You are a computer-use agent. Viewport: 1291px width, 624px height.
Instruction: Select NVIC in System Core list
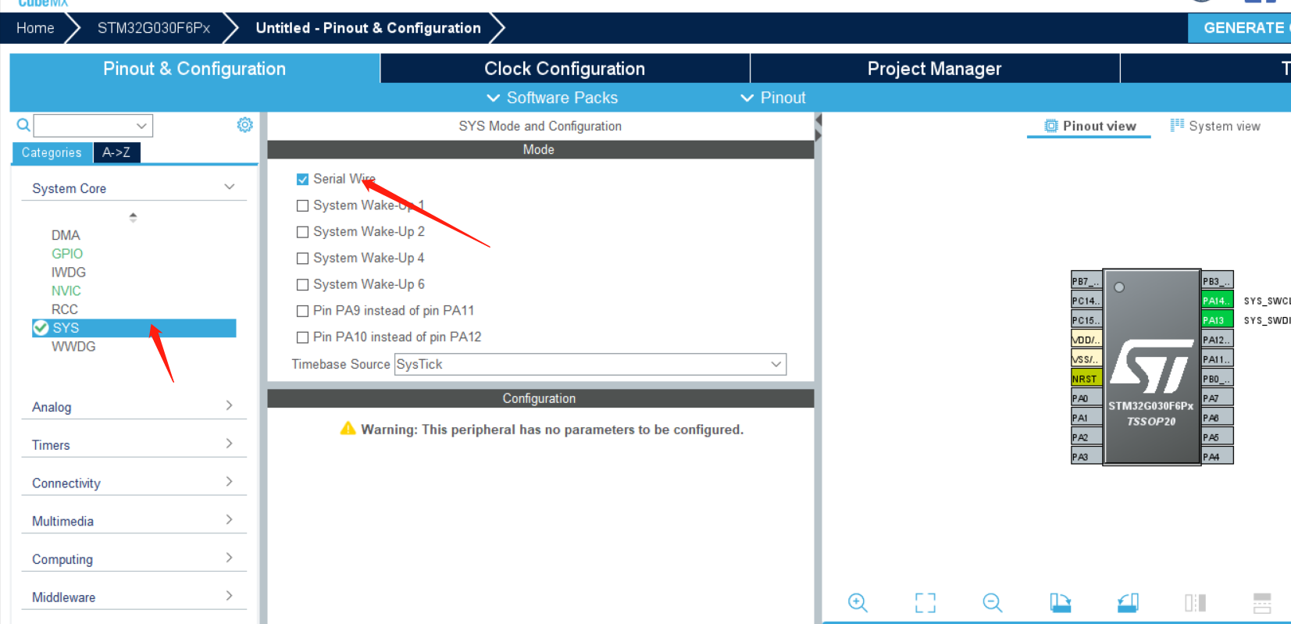[x=66, y=291]
